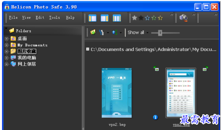This screenshot has height=130, width=222.
Task: Select the left-panel layout icon
Action: [x=93, y=18]
